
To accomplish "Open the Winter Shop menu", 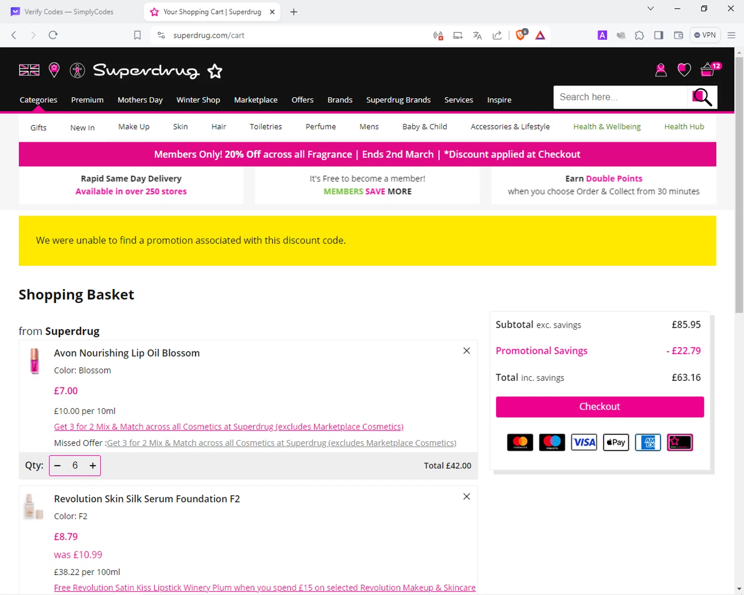I will click(198, 100).
